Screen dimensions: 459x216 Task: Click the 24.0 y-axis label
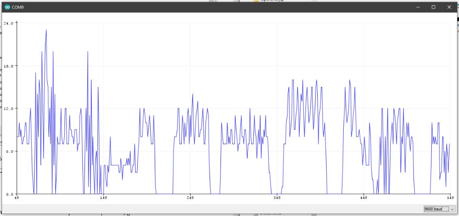[8, 23]
